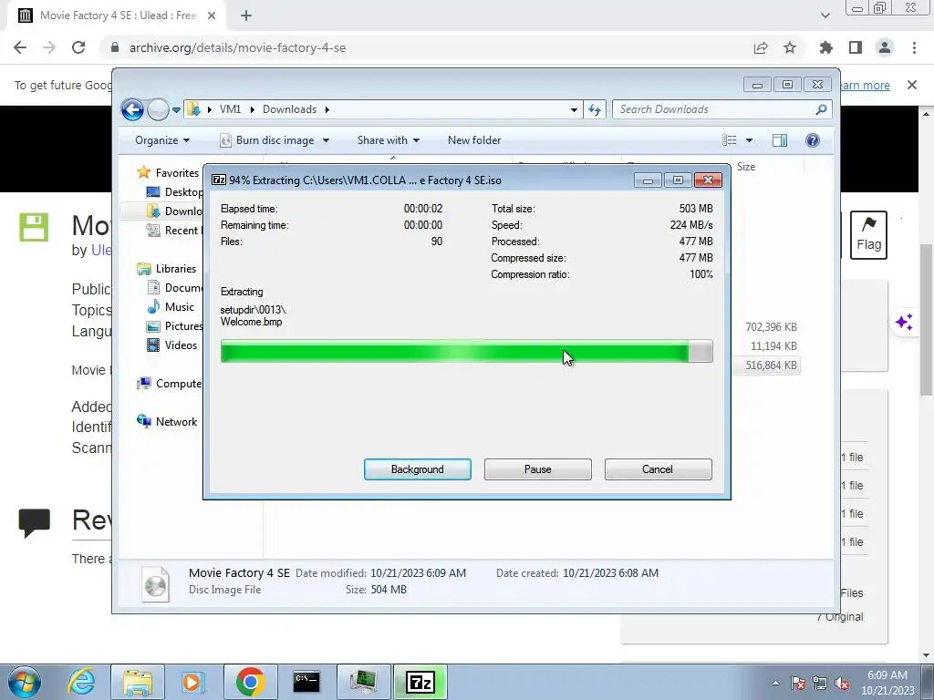Open address bar history dropdown arrow
Screen dimensions: 934x700
(574, 110)
